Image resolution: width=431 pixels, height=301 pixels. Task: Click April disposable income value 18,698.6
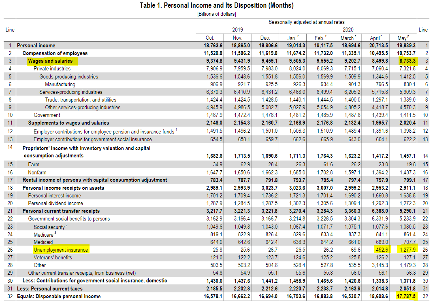[x=378, y=297]
